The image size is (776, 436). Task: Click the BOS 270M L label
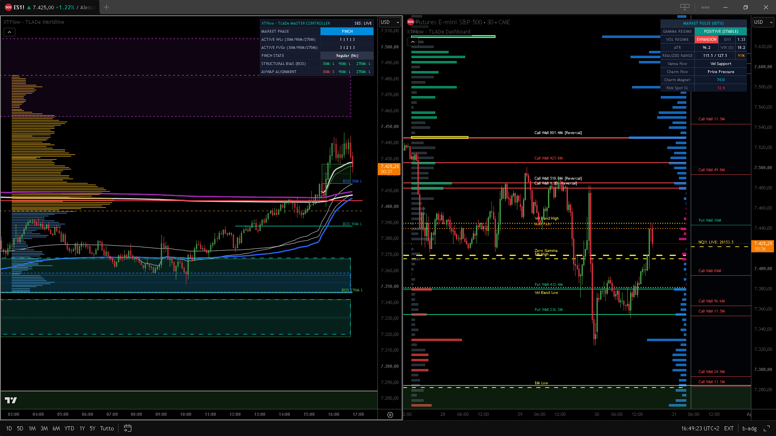352,290
